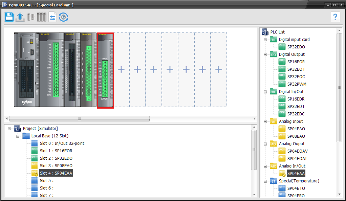346x201 pixels.
Task: Select SP32EDT digital in/out card
Action: [x=296, y=107]
